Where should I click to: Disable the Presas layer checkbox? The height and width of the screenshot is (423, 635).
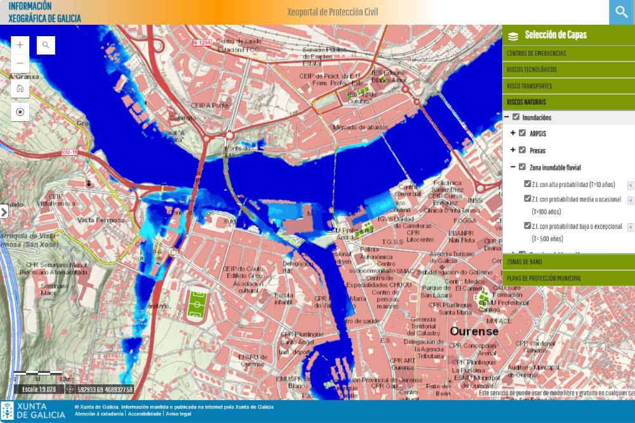[x=523, y=150]
